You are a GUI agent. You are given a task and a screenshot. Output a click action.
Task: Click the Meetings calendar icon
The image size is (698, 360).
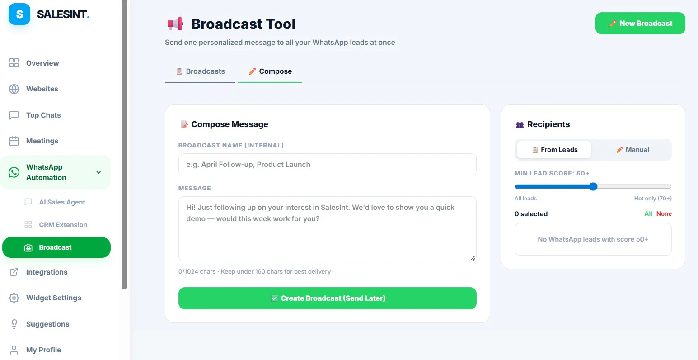(14, 141)
